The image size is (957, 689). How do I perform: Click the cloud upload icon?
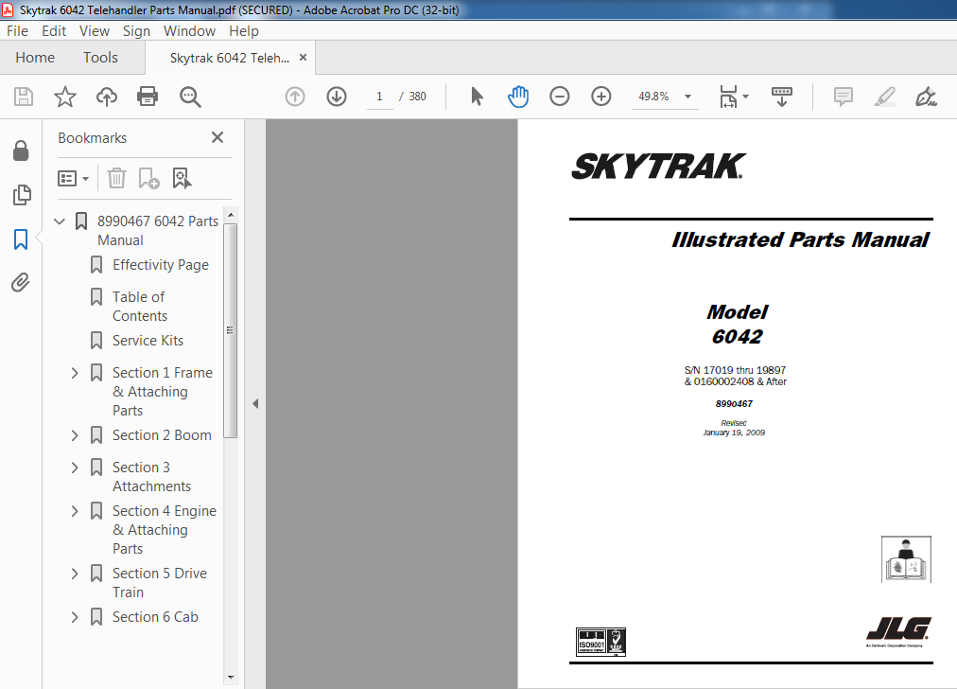pyautogui.click(x=107, y=97)
